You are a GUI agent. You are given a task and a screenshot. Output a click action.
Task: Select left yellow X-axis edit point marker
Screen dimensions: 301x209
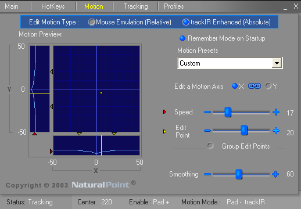click(79, 134)
